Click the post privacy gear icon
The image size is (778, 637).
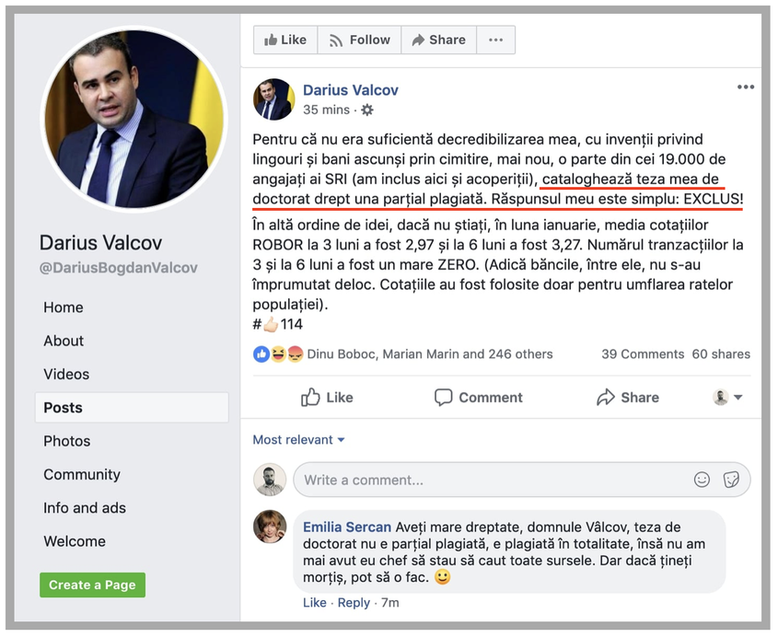point(367,110)
